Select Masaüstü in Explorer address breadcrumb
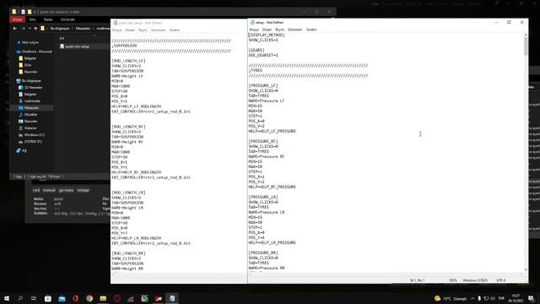This screenshot has height=304, width=540. click(83, 29)
